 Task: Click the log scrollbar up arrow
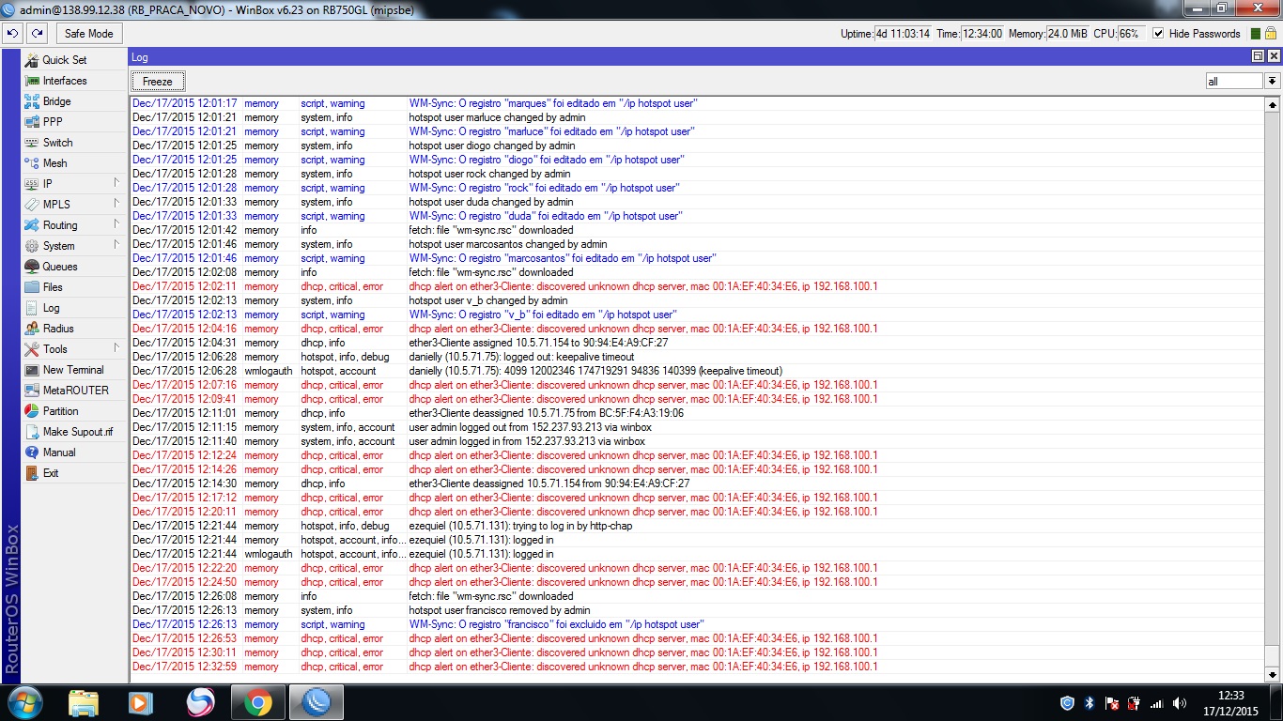click(1273, 103)
